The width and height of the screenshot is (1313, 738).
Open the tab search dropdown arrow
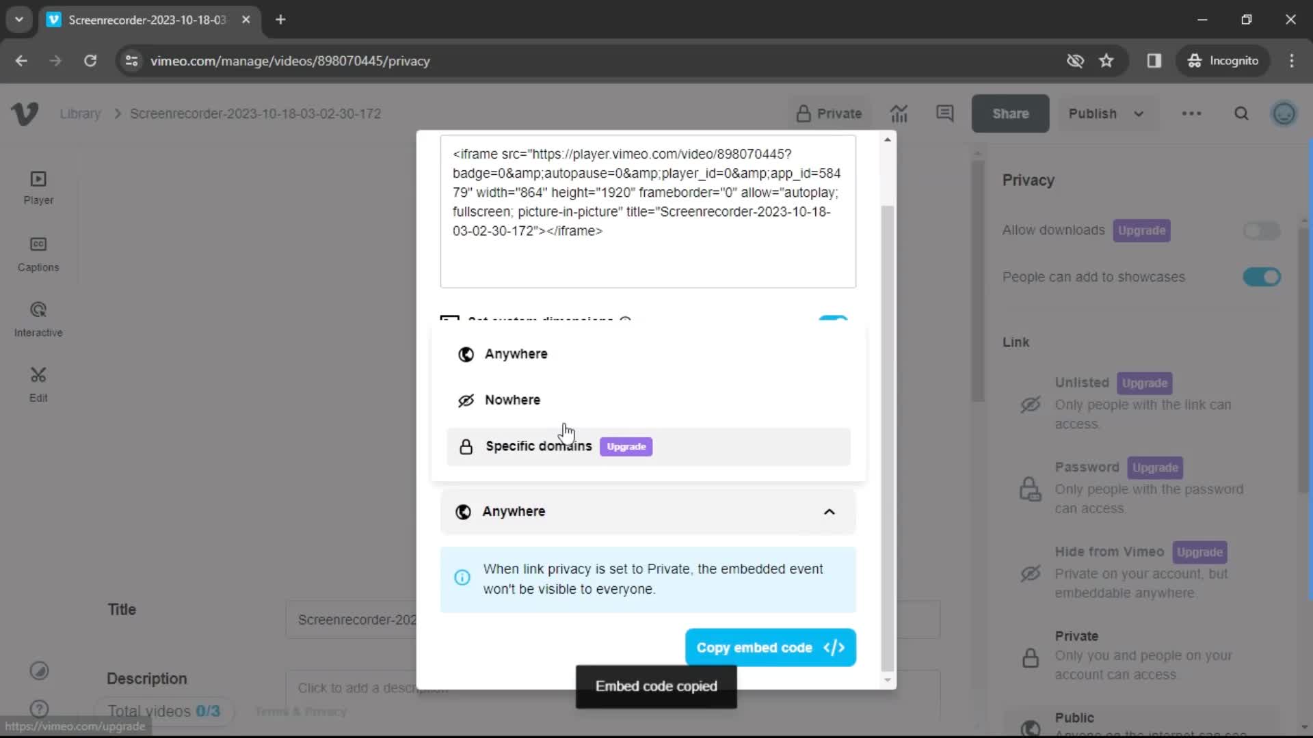(19, 20)
